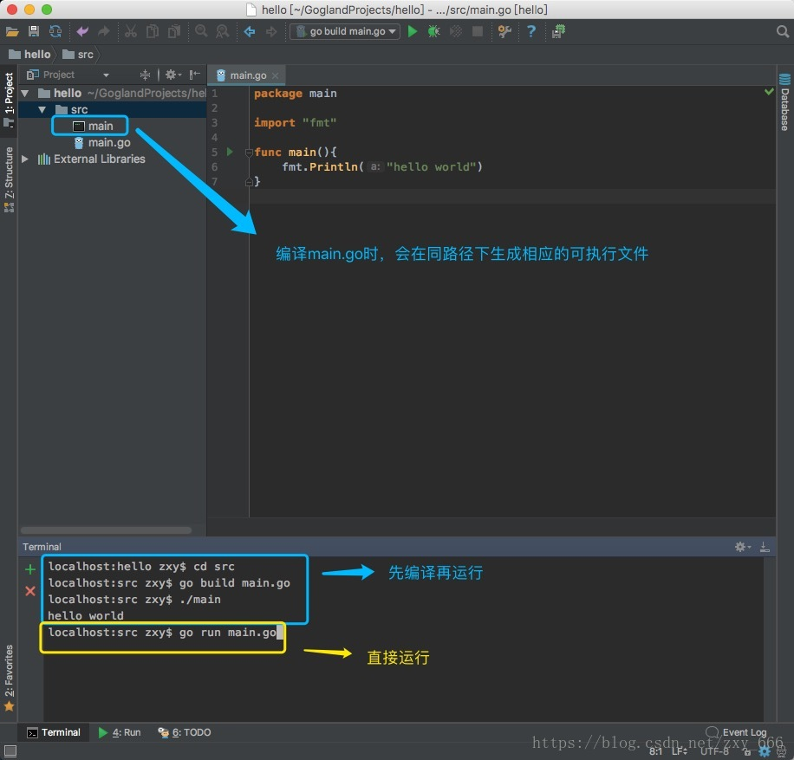Click the 'import "fmt"' line in editor

point(296,122)
